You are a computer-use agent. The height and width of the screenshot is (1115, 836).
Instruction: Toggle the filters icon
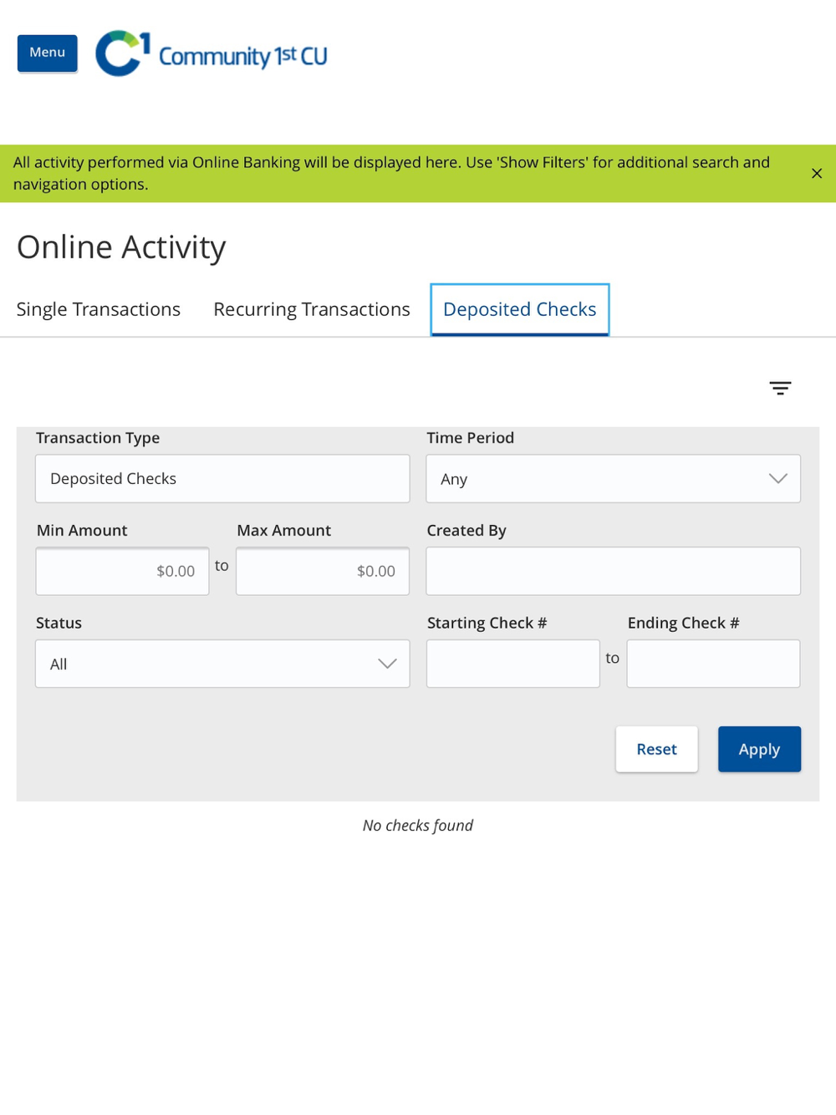click(x=780, y=388)
